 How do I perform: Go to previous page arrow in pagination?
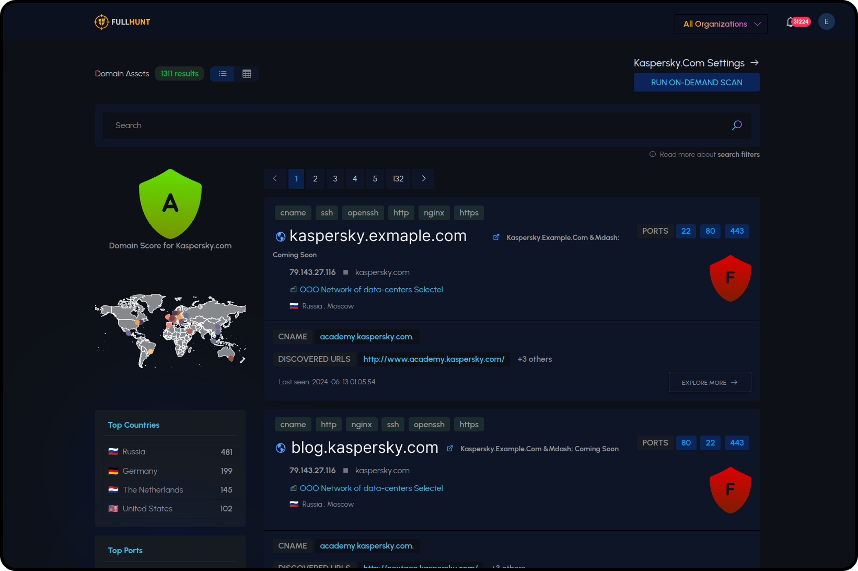pos(275,179)
